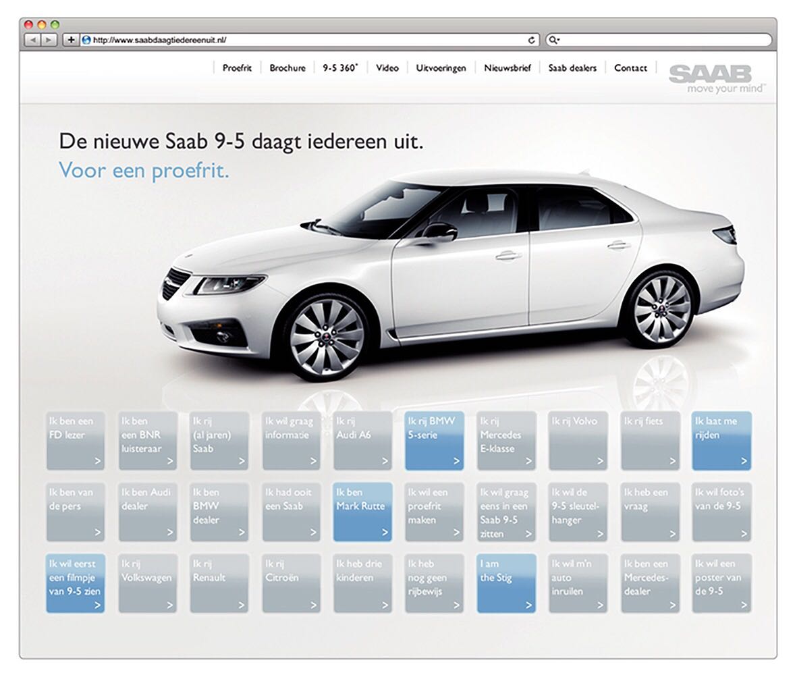Focus the browser search field

[659, 40]
